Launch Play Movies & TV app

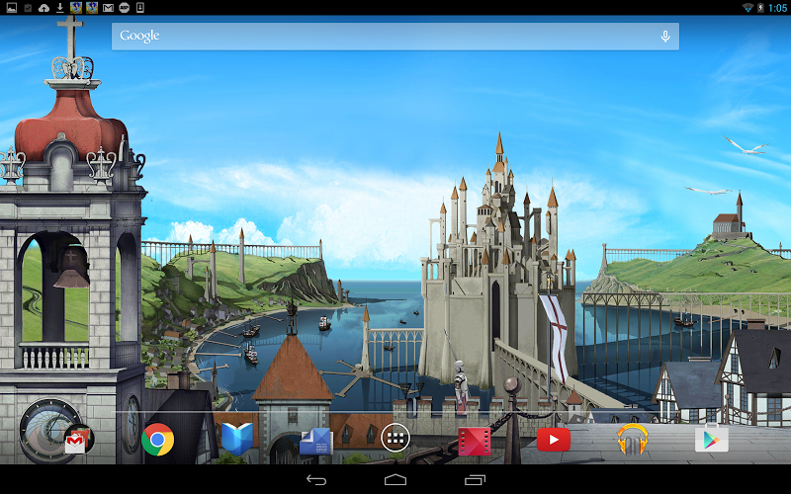click(475, 441)
